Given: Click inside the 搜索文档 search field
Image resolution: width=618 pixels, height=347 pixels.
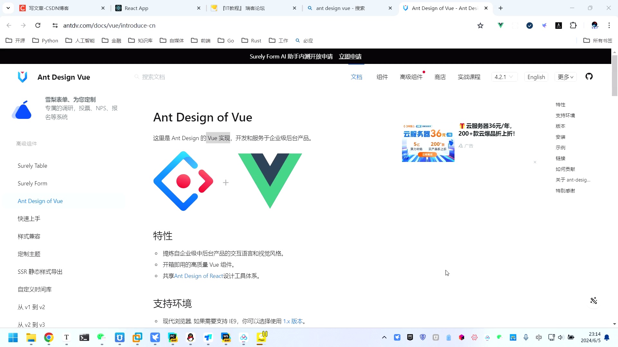Looking at the screenshot, I should 154,77.
